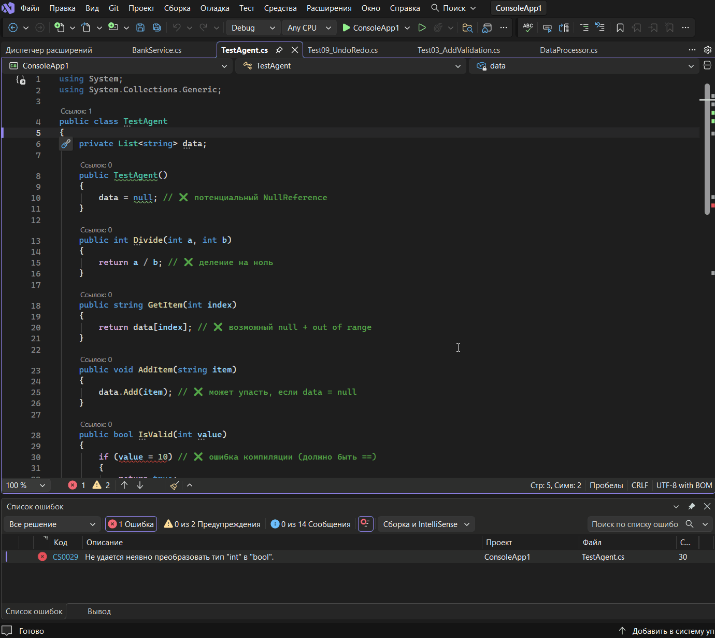Viewport: 715px width, 638px height.
Task: Navigate to next issue with down arrow
Action: (x=140, y=486)
